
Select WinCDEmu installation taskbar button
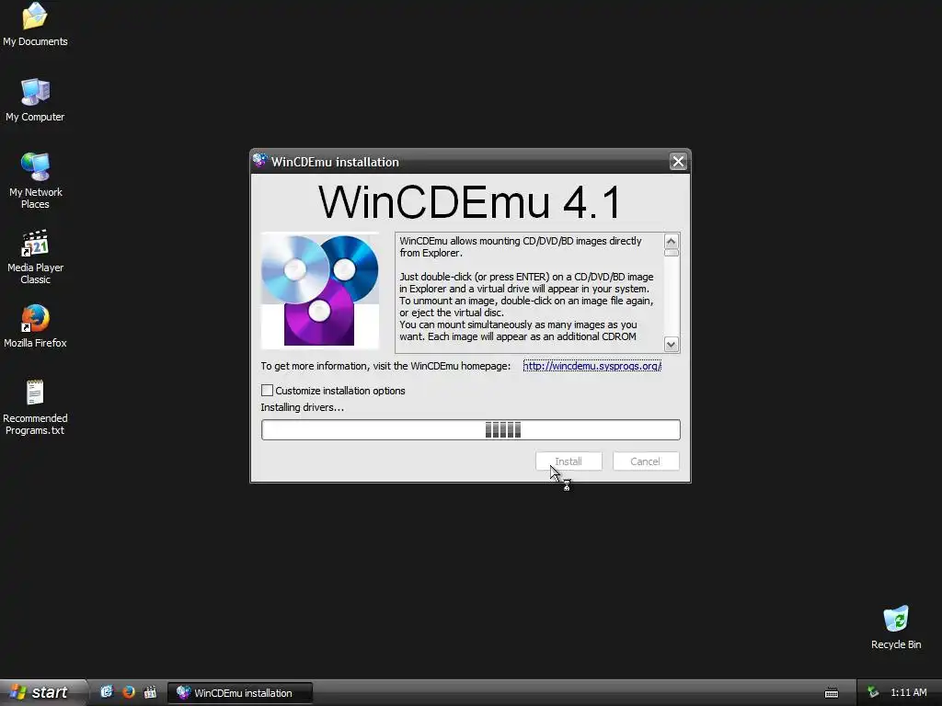coord(240,693)
